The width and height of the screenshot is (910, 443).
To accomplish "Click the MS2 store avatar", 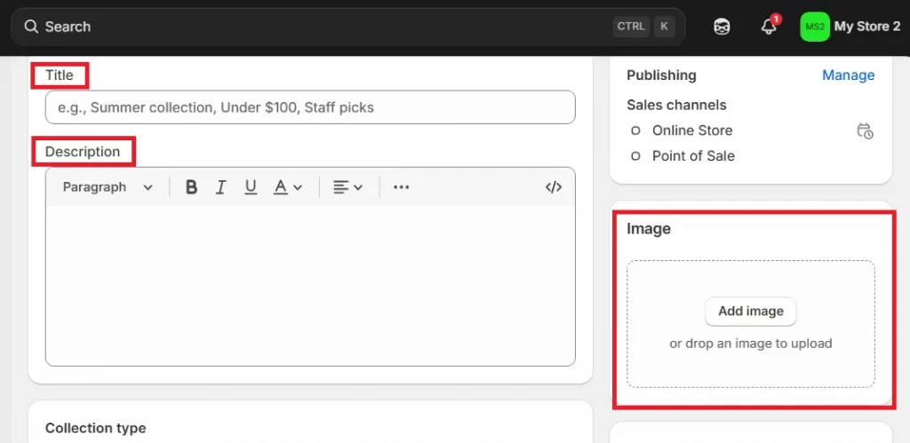I will tap(813, 27).
